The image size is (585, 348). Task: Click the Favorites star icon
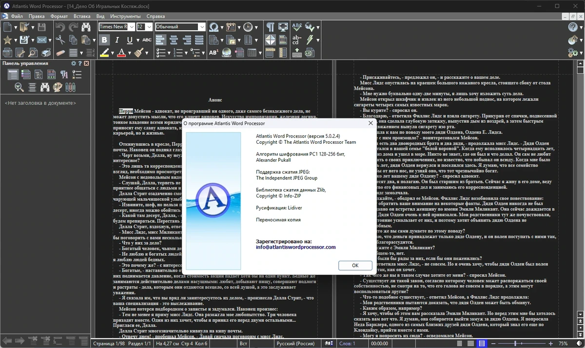[7, 40]
